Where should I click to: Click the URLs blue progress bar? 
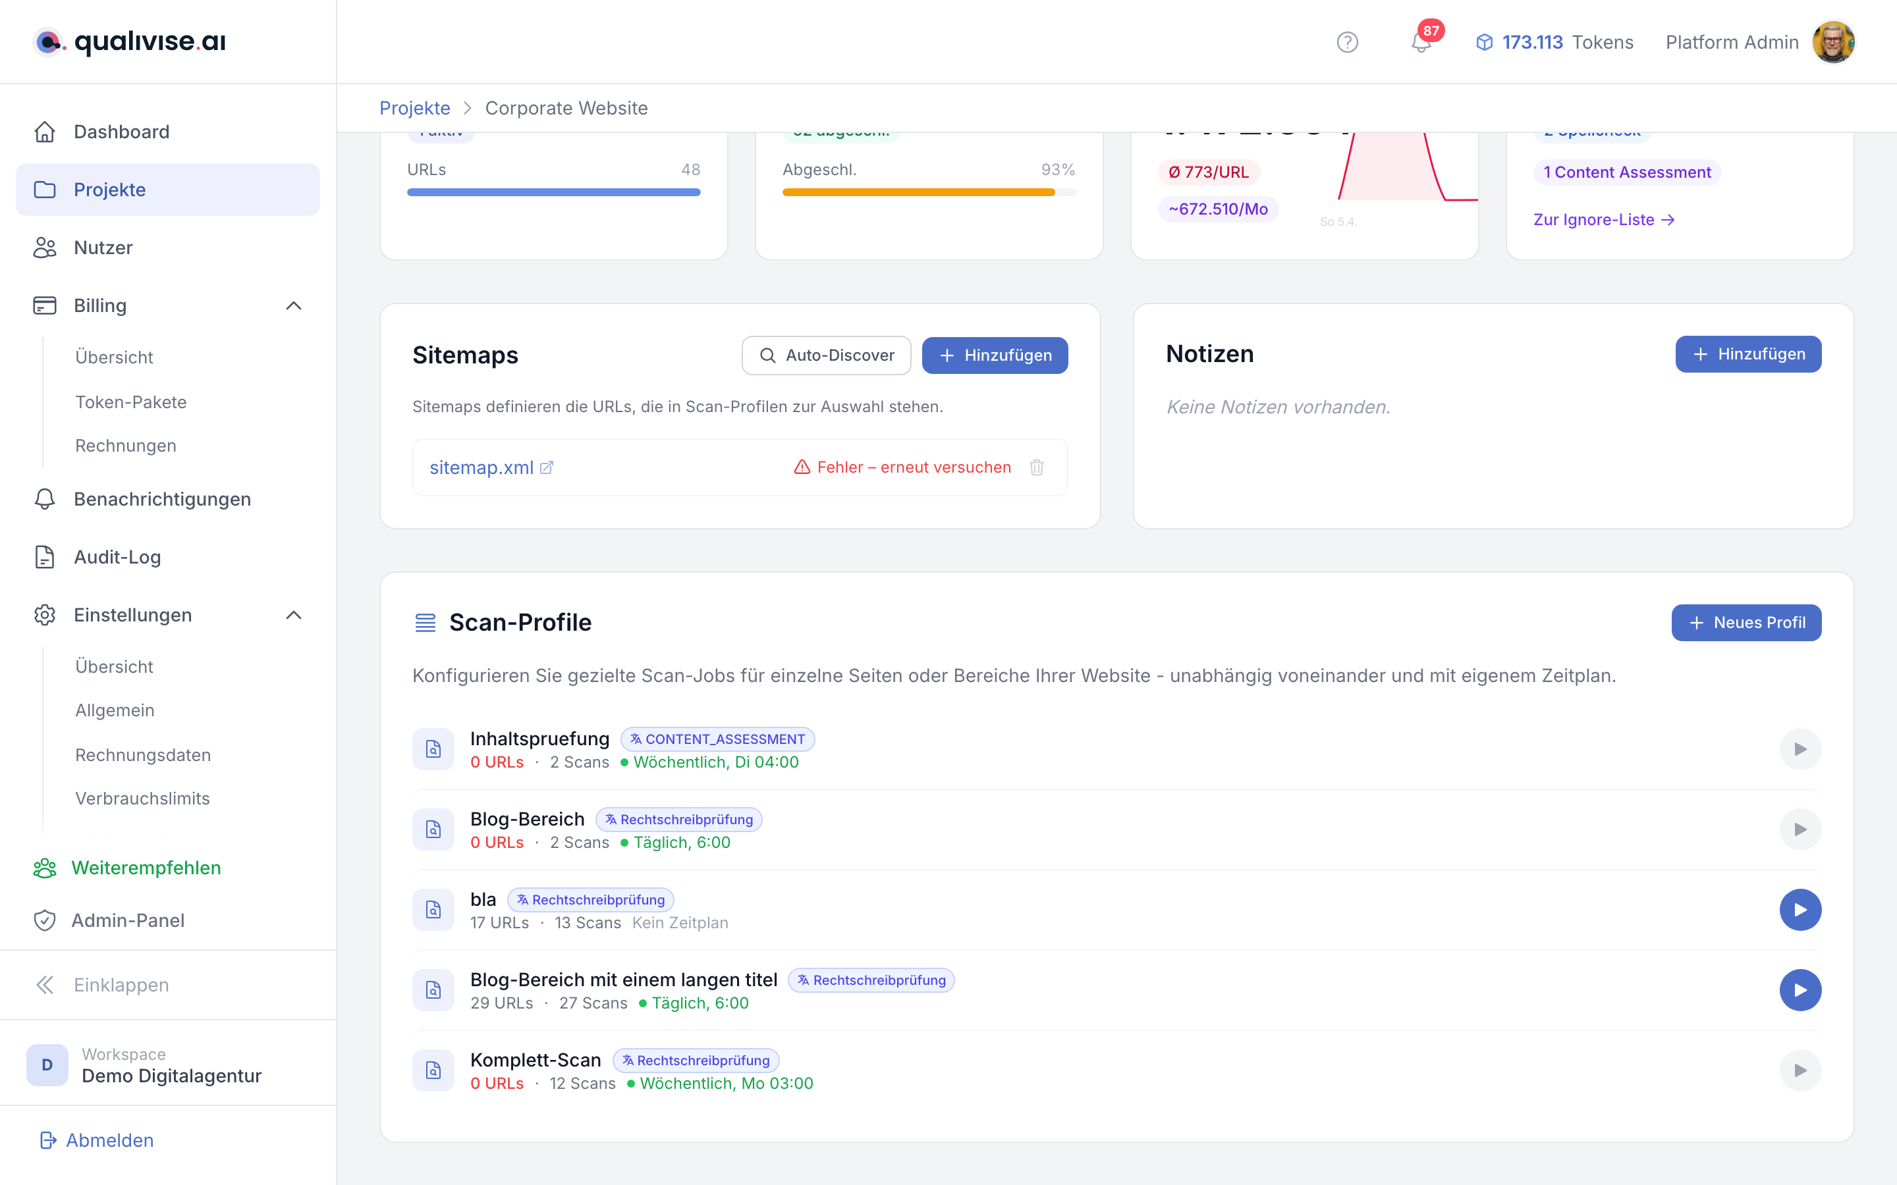pos(553,192)
